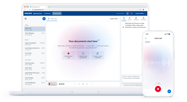Reload the page with browser refresh icon
The height and width of the screenshot is (102, 187).
point(30,10)
